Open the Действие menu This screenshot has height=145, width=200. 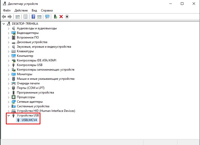click(x=21, y=10)
